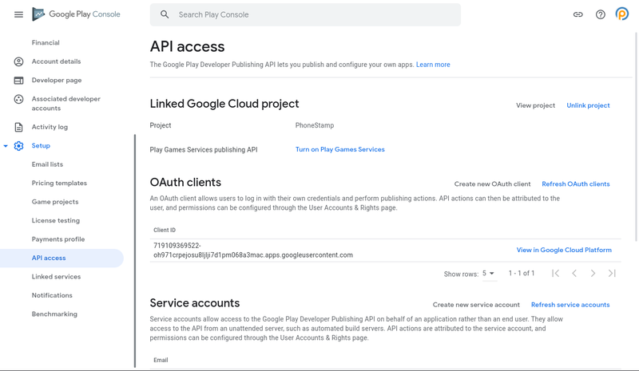Image resolution: width=639 pixels, height=371 pixels.
Task: Click Create new service account
Action: (x=476, y=305)
